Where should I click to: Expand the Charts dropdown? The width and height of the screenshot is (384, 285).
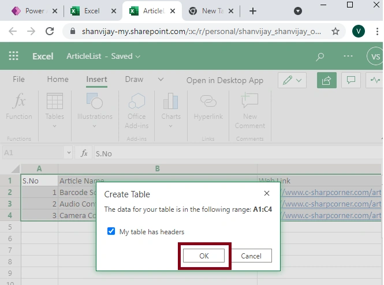(x=171, y=126)
